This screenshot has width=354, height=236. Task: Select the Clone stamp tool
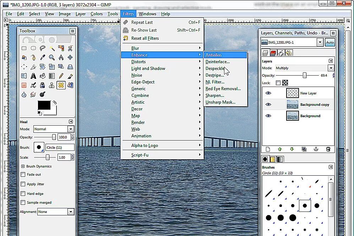(52, 85)
